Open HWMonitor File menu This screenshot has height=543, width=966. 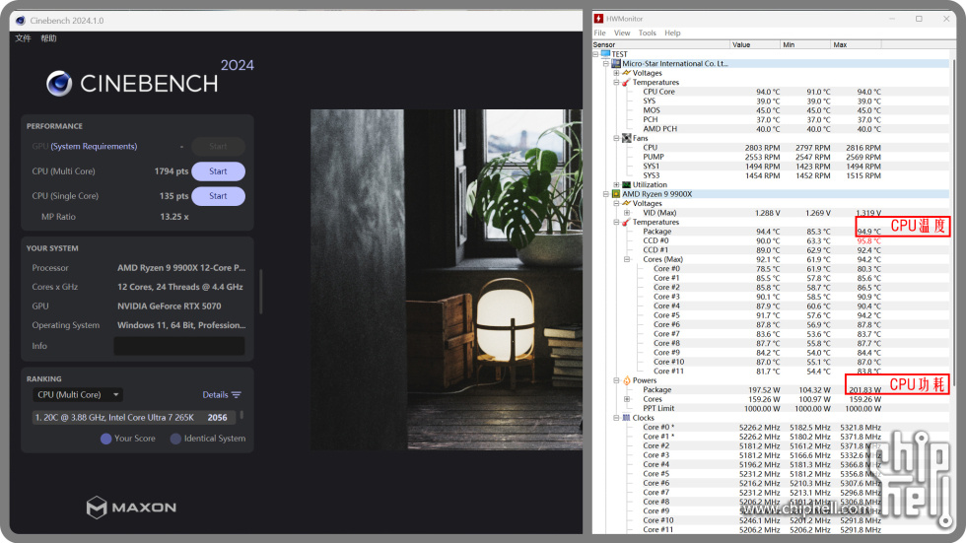(600, 33)
